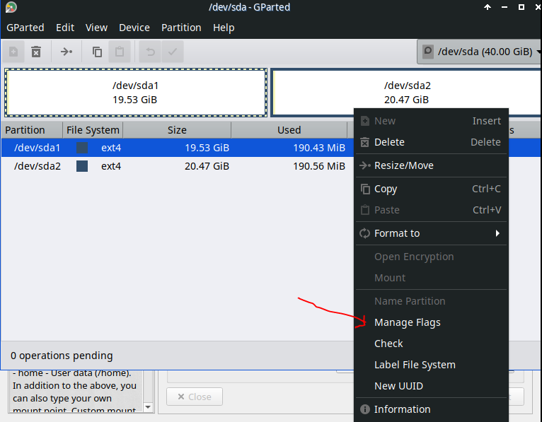Viewport: 542px width, 422px height.
Task: Click the Used column header
Action: (289, 130)
